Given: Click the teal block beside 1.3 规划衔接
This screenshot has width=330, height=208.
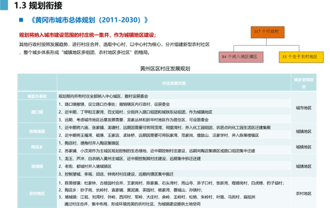Looking at the screenshot, I should pos(4,5).
